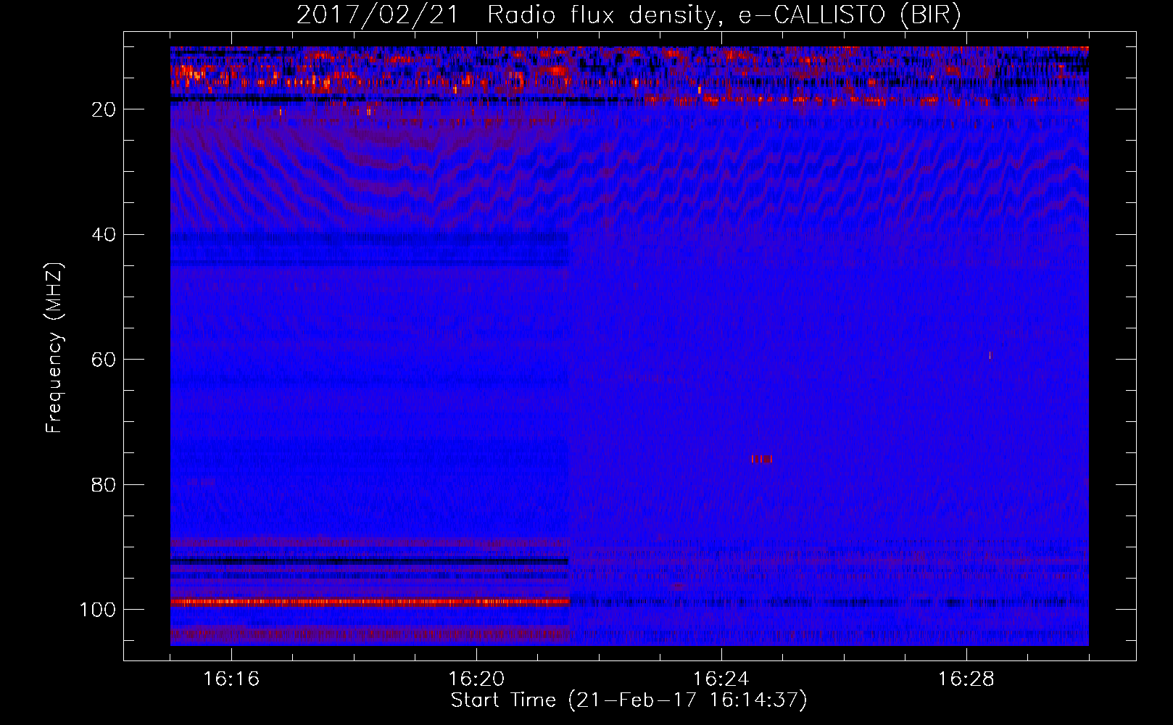Viewport: 1173px width, 725px height.
Task: Click the frequency tick label '100'
Action: [99, 610]
